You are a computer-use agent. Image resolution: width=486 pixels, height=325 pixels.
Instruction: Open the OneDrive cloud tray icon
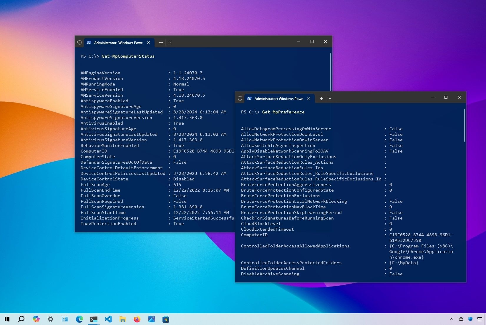point(461,319)
